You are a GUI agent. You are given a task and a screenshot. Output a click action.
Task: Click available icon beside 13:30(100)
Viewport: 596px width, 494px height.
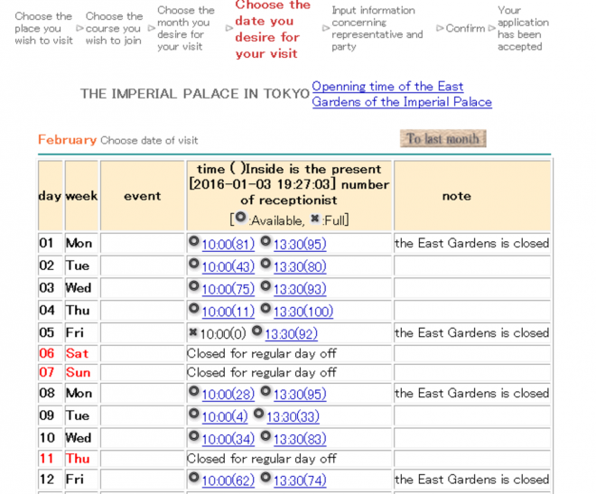[x=265, y=308]
